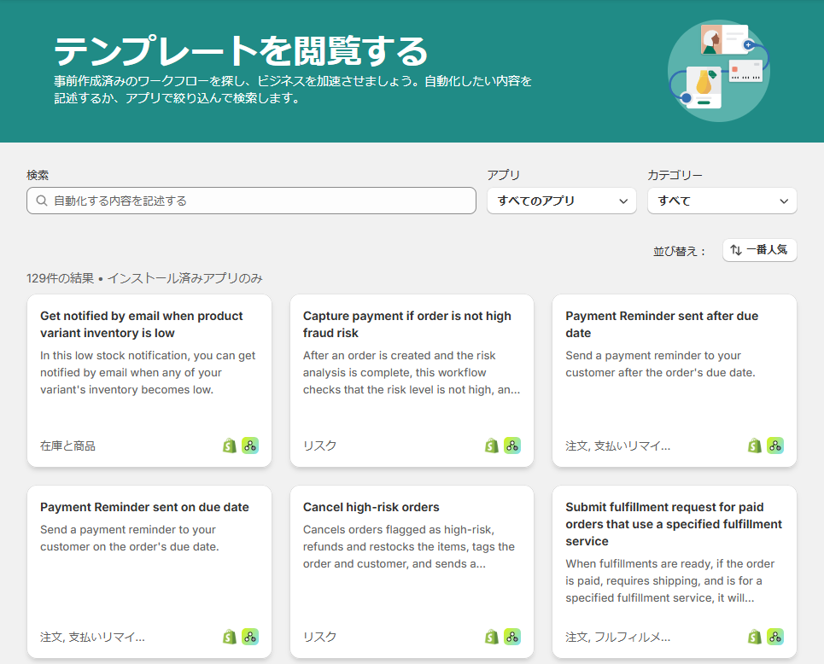Click Flow icon on Cancel high-risk orders card
824x664 pixels.
[x=512, y=637]
